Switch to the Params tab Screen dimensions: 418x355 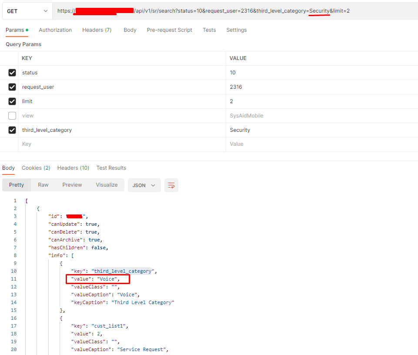[x=17, y=30]
